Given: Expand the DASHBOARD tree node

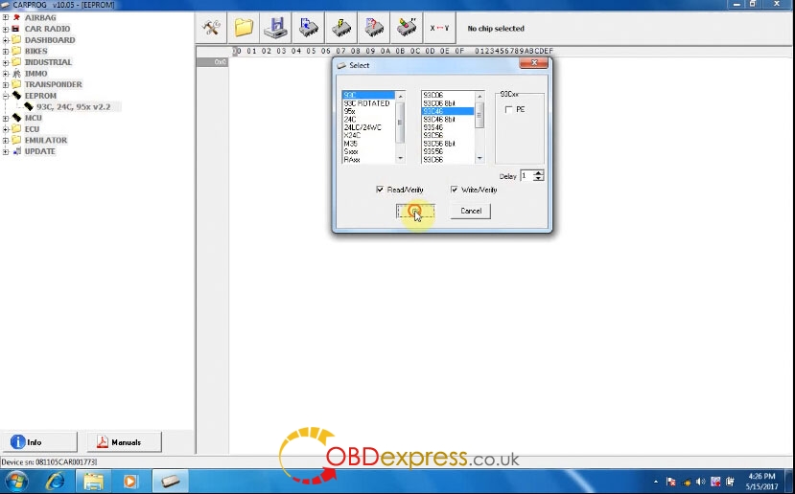Looking at the screenshot, I should (6, 40).
